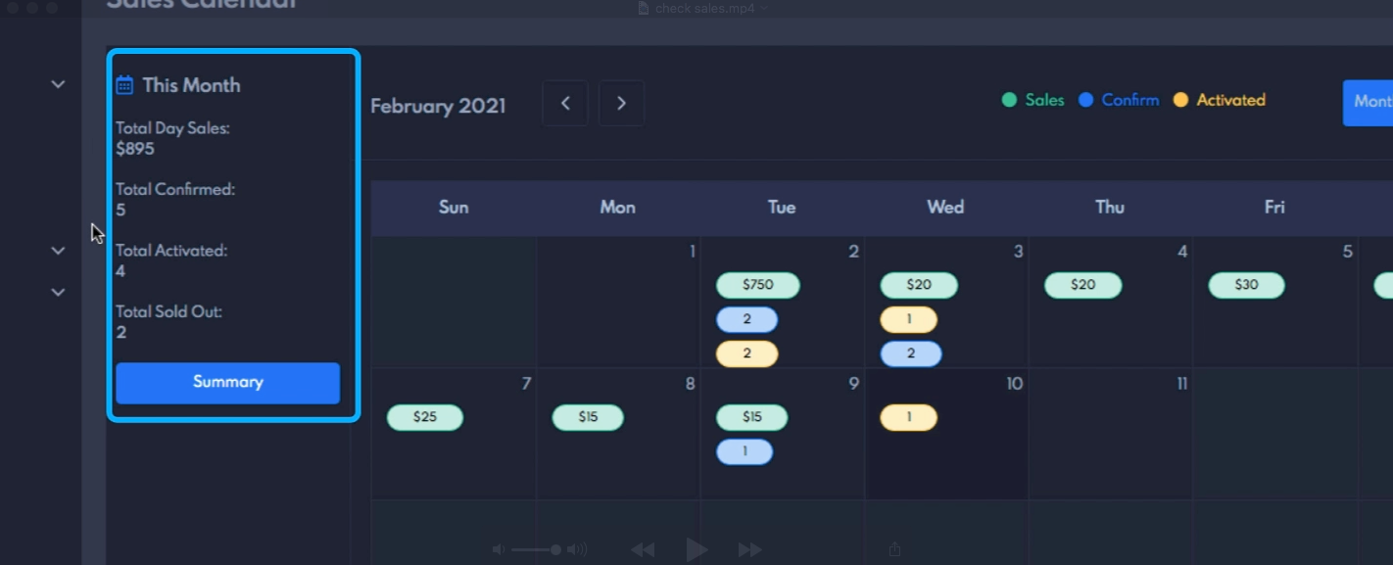Click the blue Confirm legend dot
Viewport: 1393px width, 565px height.
[1085, 100]
